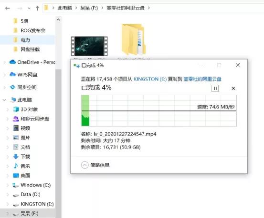
Task: Collapse the 此电脑 tree node
Action: tap(4, 100)
